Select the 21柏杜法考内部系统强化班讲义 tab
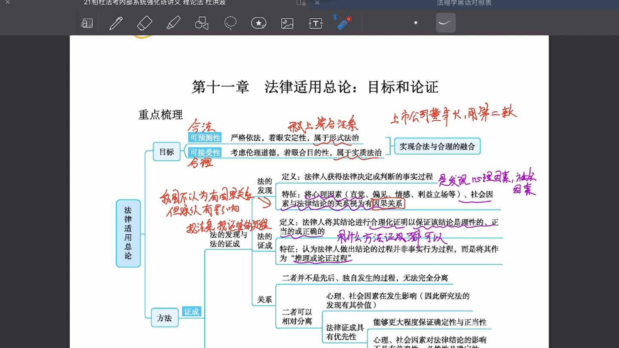Image resolution: width=619 pixels, height=348 pixels. pos(155,3)
